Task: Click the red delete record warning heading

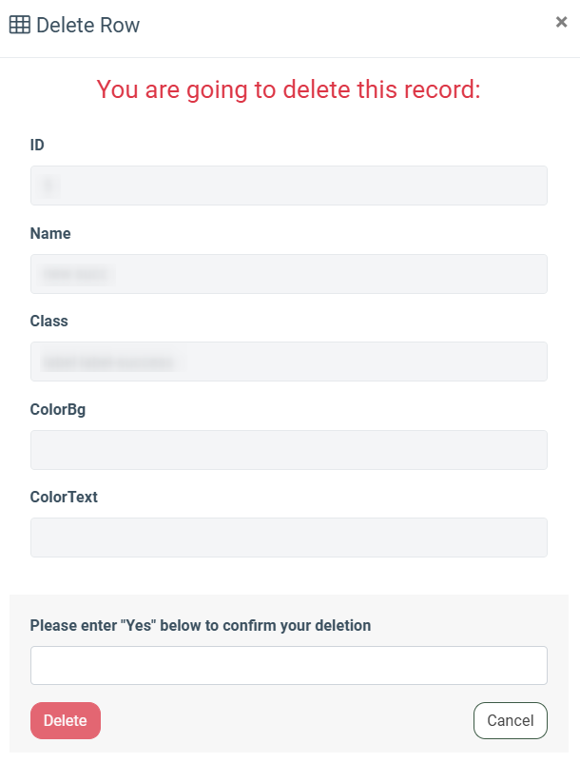Action: [289, 90]
